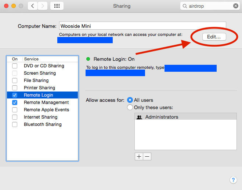The image size is (242, 190).
Task: Select DVD or CD Sharing service row
Action: (x=43, y=66)
